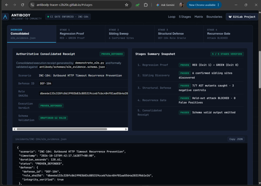Click the PROVEN_DEFENDED badge in receipt header
Image resolution: width=261 pixels, height=186 pixels.
click(112, 54)
